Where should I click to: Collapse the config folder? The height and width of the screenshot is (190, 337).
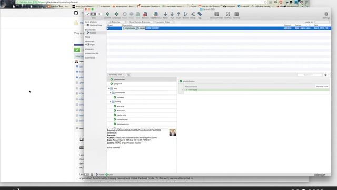(111, 102)
